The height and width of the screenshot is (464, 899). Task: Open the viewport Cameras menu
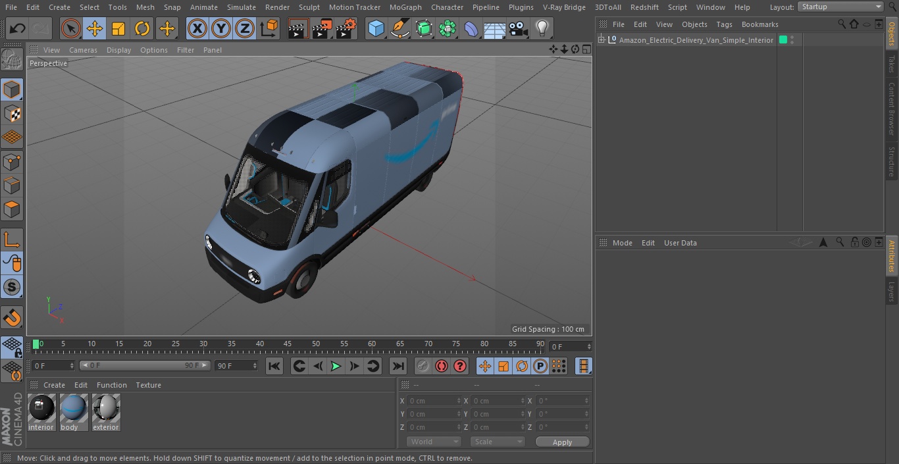click(83, 50)
